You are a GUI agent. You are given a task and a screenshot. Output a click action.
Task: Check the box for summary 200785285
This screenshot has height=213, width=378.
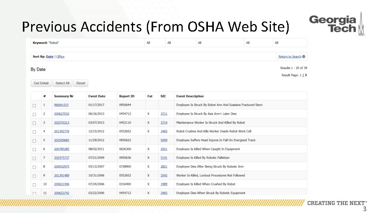point(34,149)
